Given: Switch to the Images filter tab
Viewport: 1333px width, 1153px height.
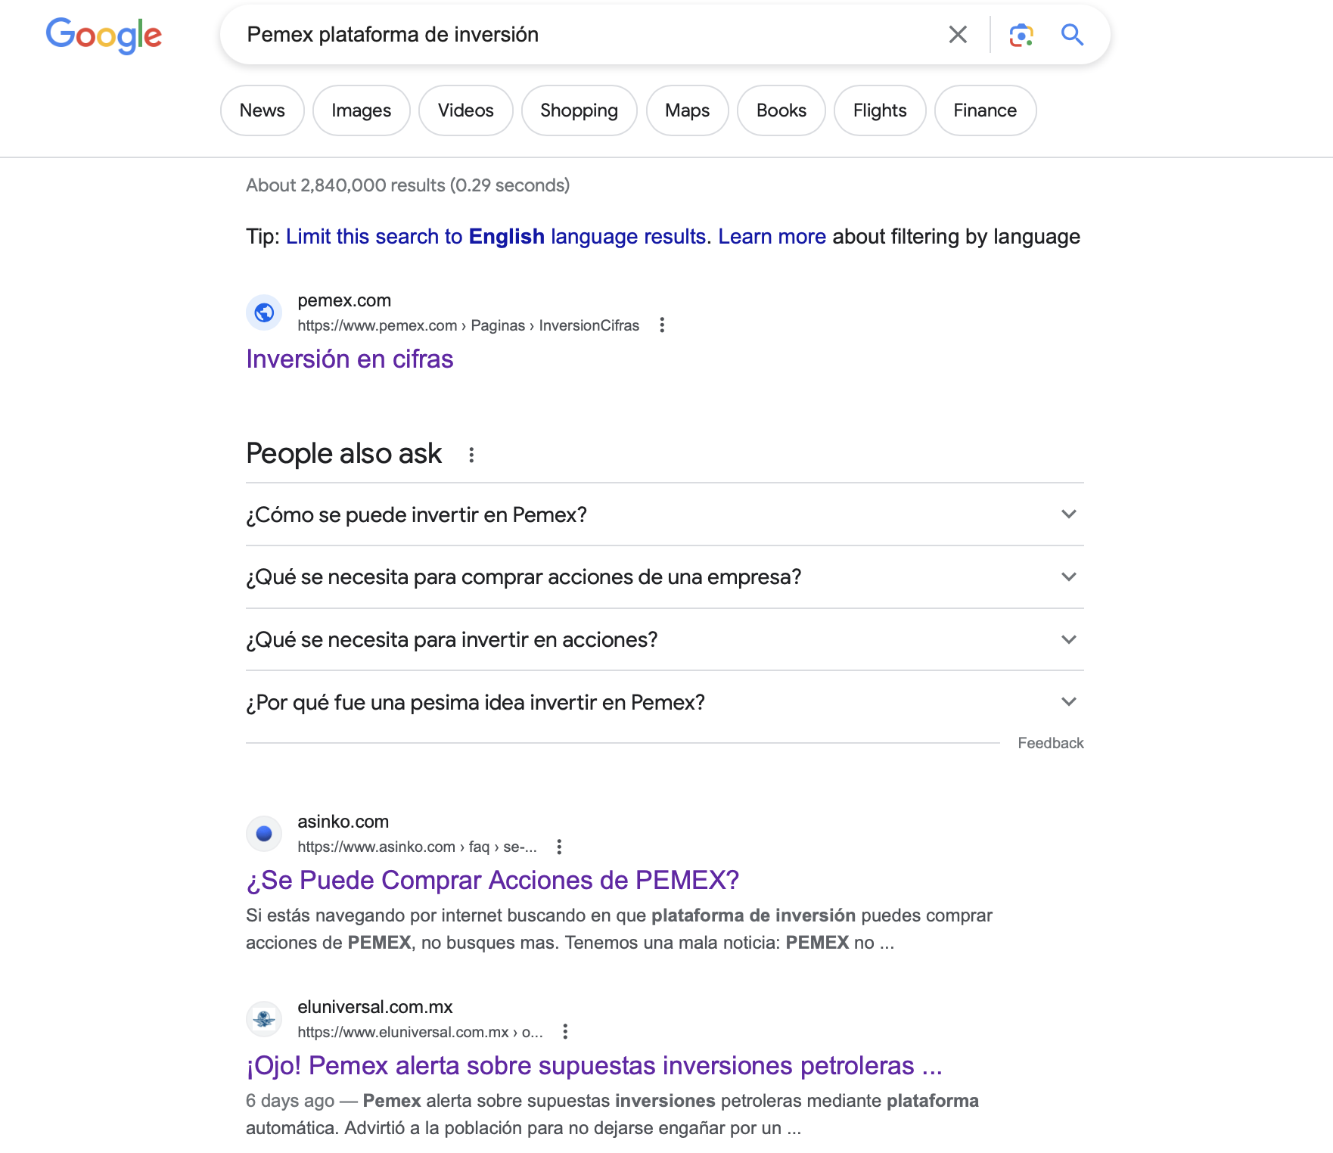Looking at the screenshot, I should pyautogui.click(x=362, y=110).
